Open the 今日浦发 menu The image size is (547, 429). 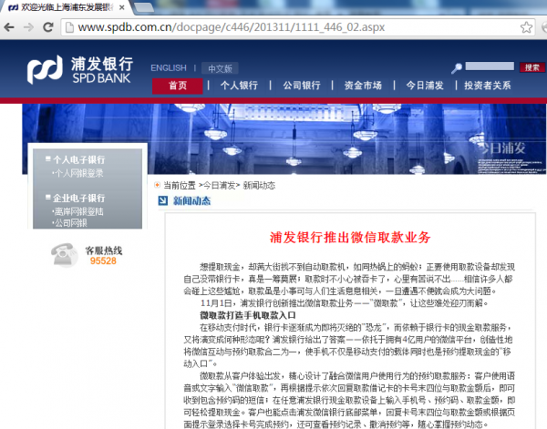(x=425, y=86)
